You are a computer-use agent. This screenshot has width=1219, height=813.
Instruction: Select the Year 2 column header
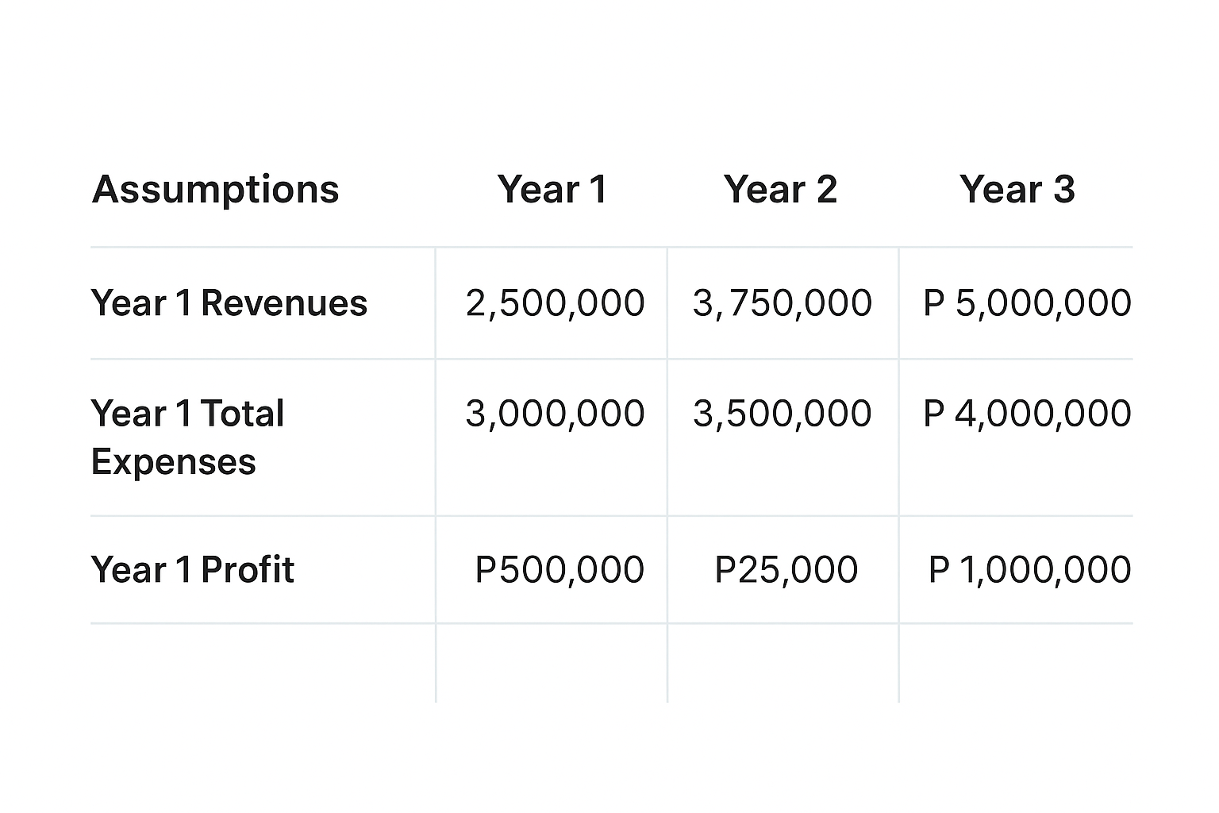pos(780,190)
